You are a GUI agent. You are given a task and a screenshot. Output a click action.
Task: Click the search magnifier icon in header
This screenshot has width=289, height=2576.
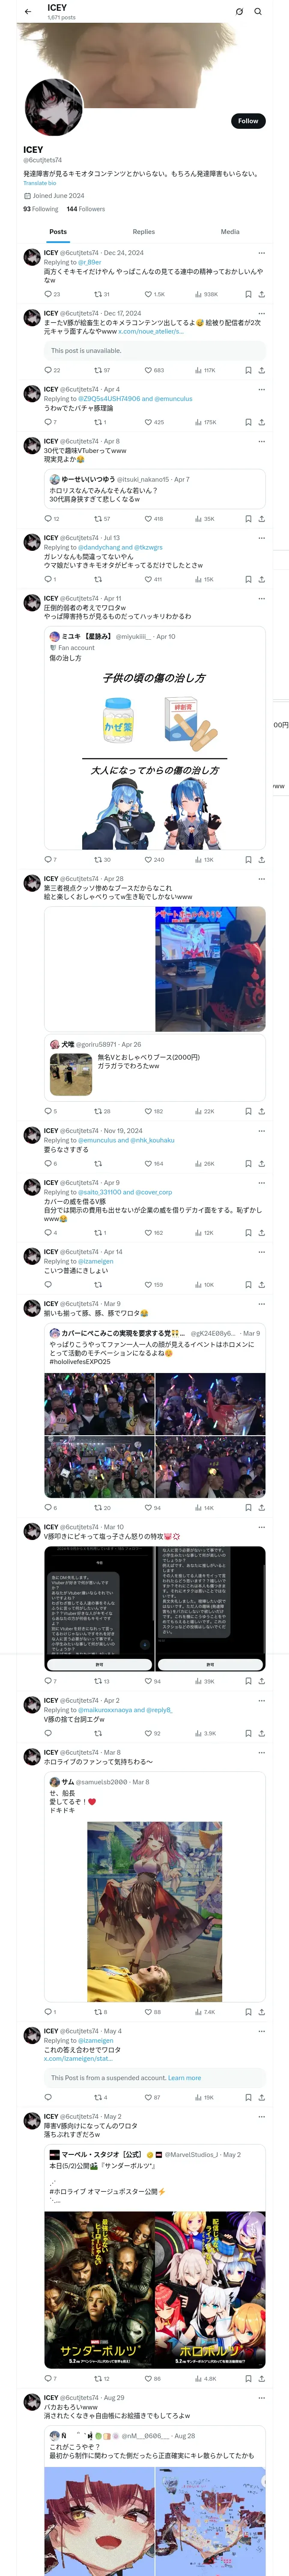coord(257,11)
